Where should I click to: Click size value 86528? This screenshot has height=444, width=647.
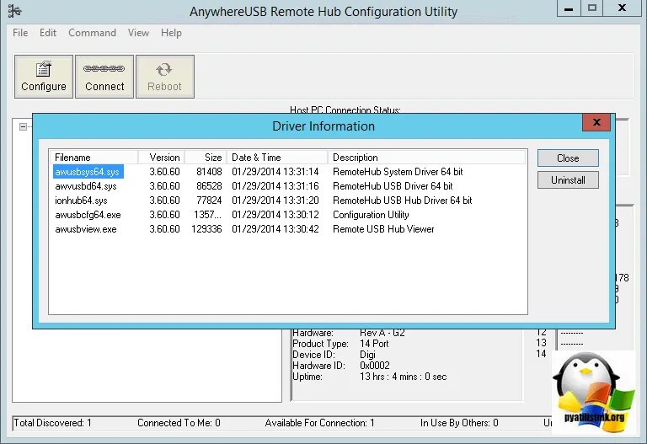coord(209,186)
